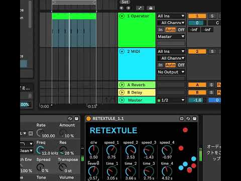The height and width of the screenshot is (181, 241).
Task: Click RETEXTULE hot-swap preset icon
Action: point(188,119)
